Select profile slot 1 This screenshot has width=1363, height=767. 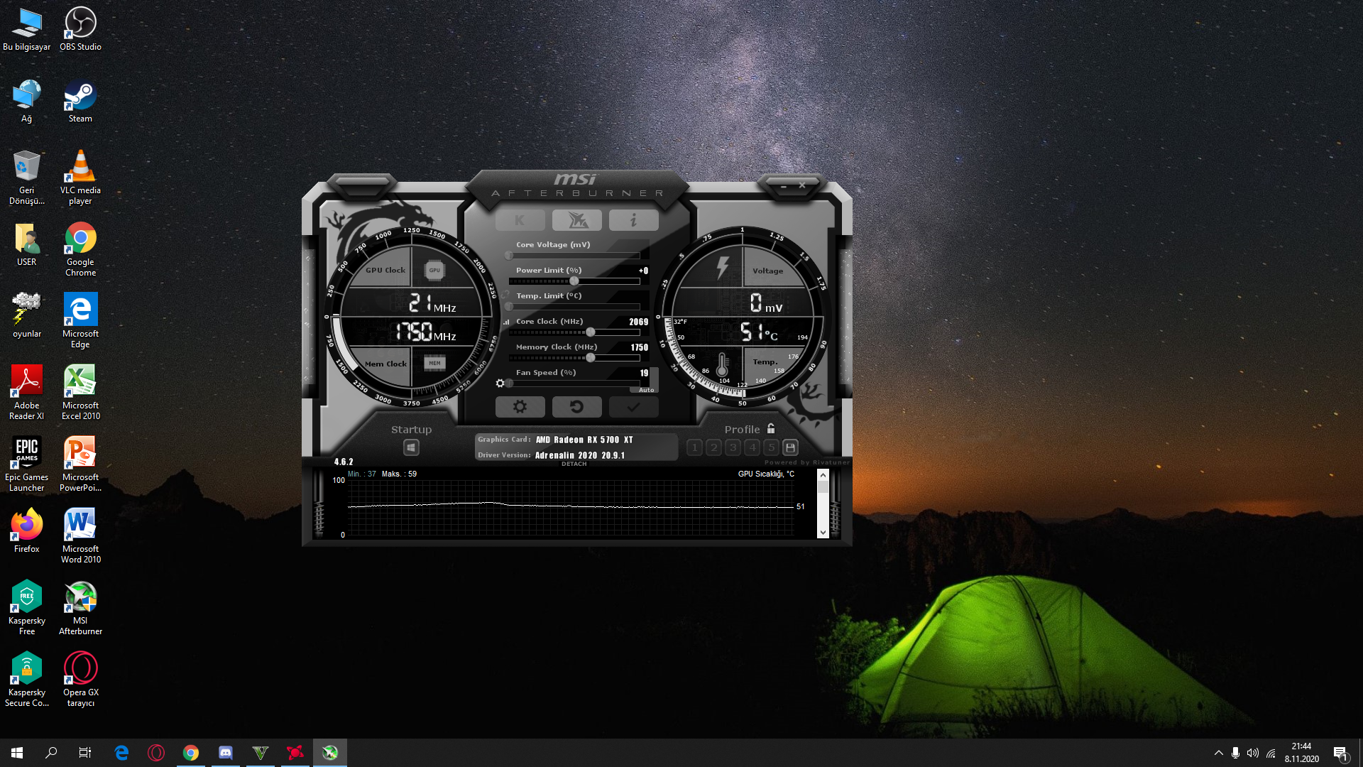(x=695, y=447)
